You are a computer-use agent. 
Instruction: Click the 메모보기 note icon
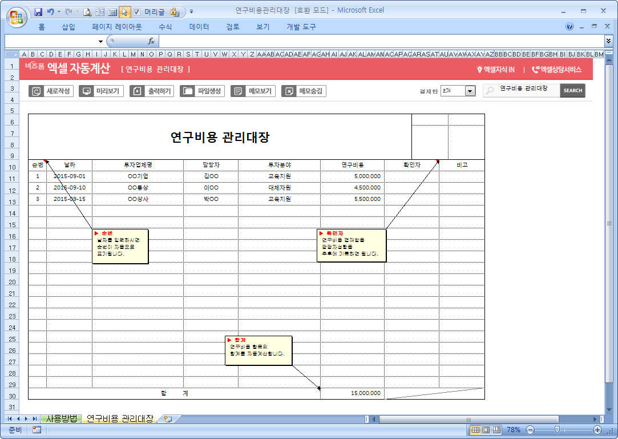238,91
